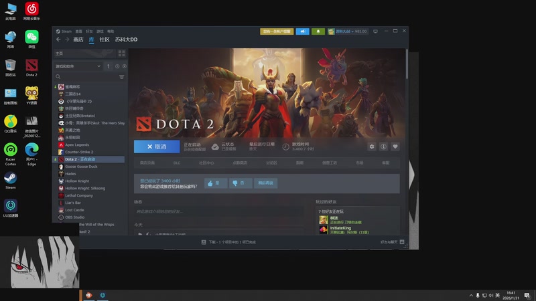Open YY Voice desktop icon
Screen dimensions: 536x301
(x=31, y=96)
